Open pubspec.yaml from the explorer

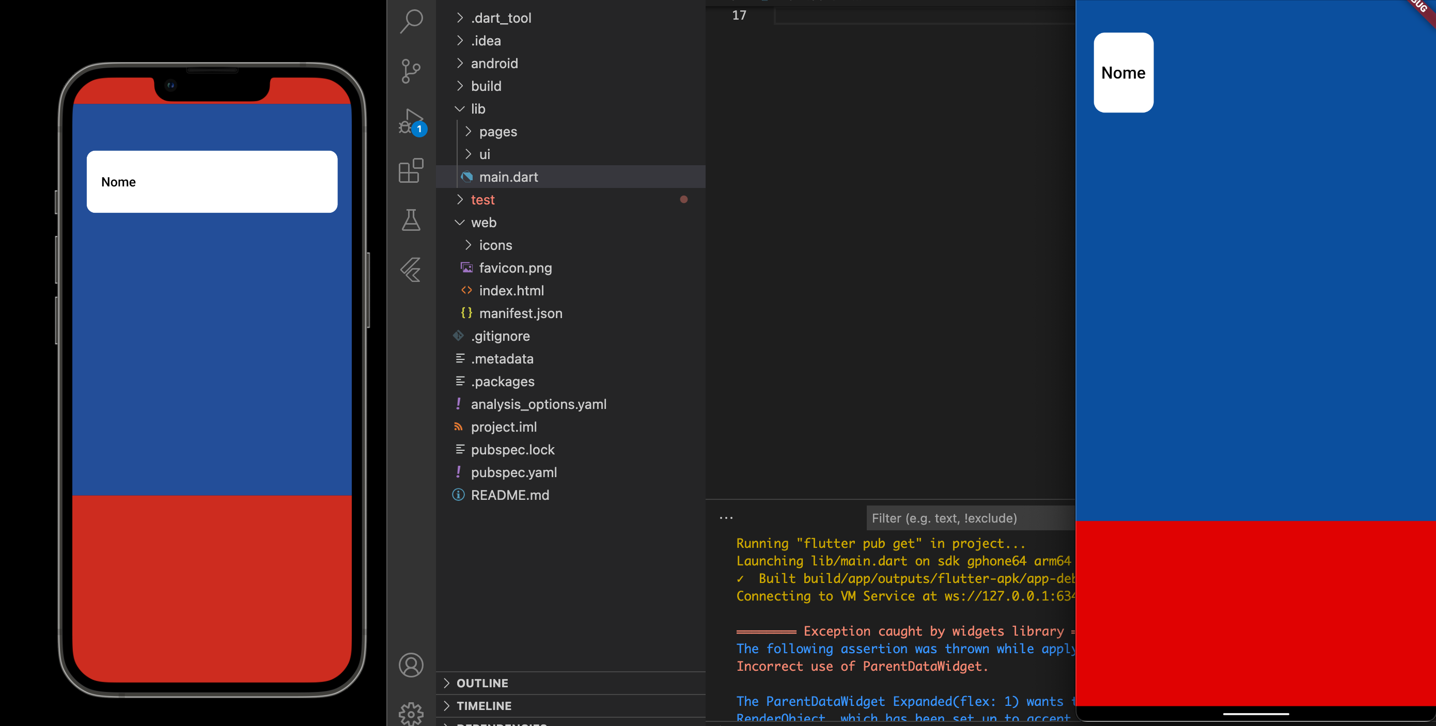513,472
